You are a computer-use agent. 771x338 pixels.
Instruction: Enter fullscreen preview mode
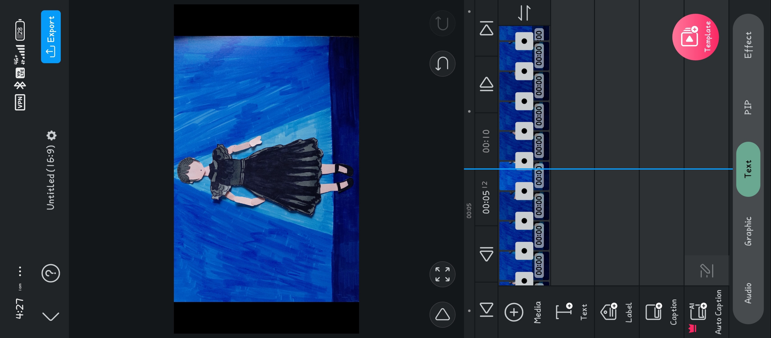click(x=442, y=274)
